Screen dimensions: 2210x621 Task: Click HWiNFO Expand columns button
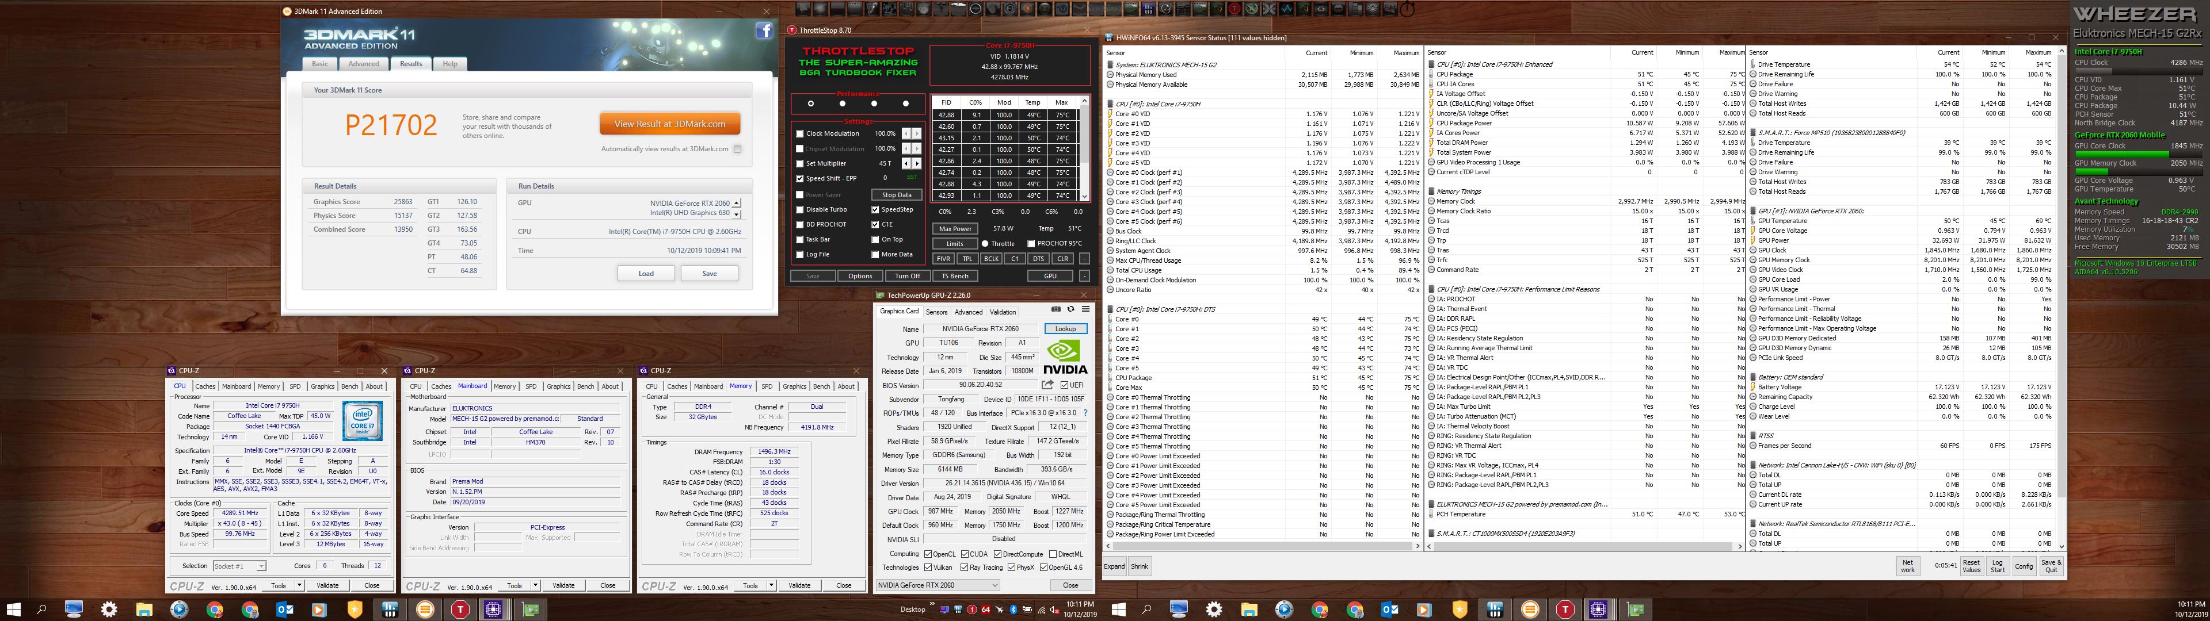1114,566
